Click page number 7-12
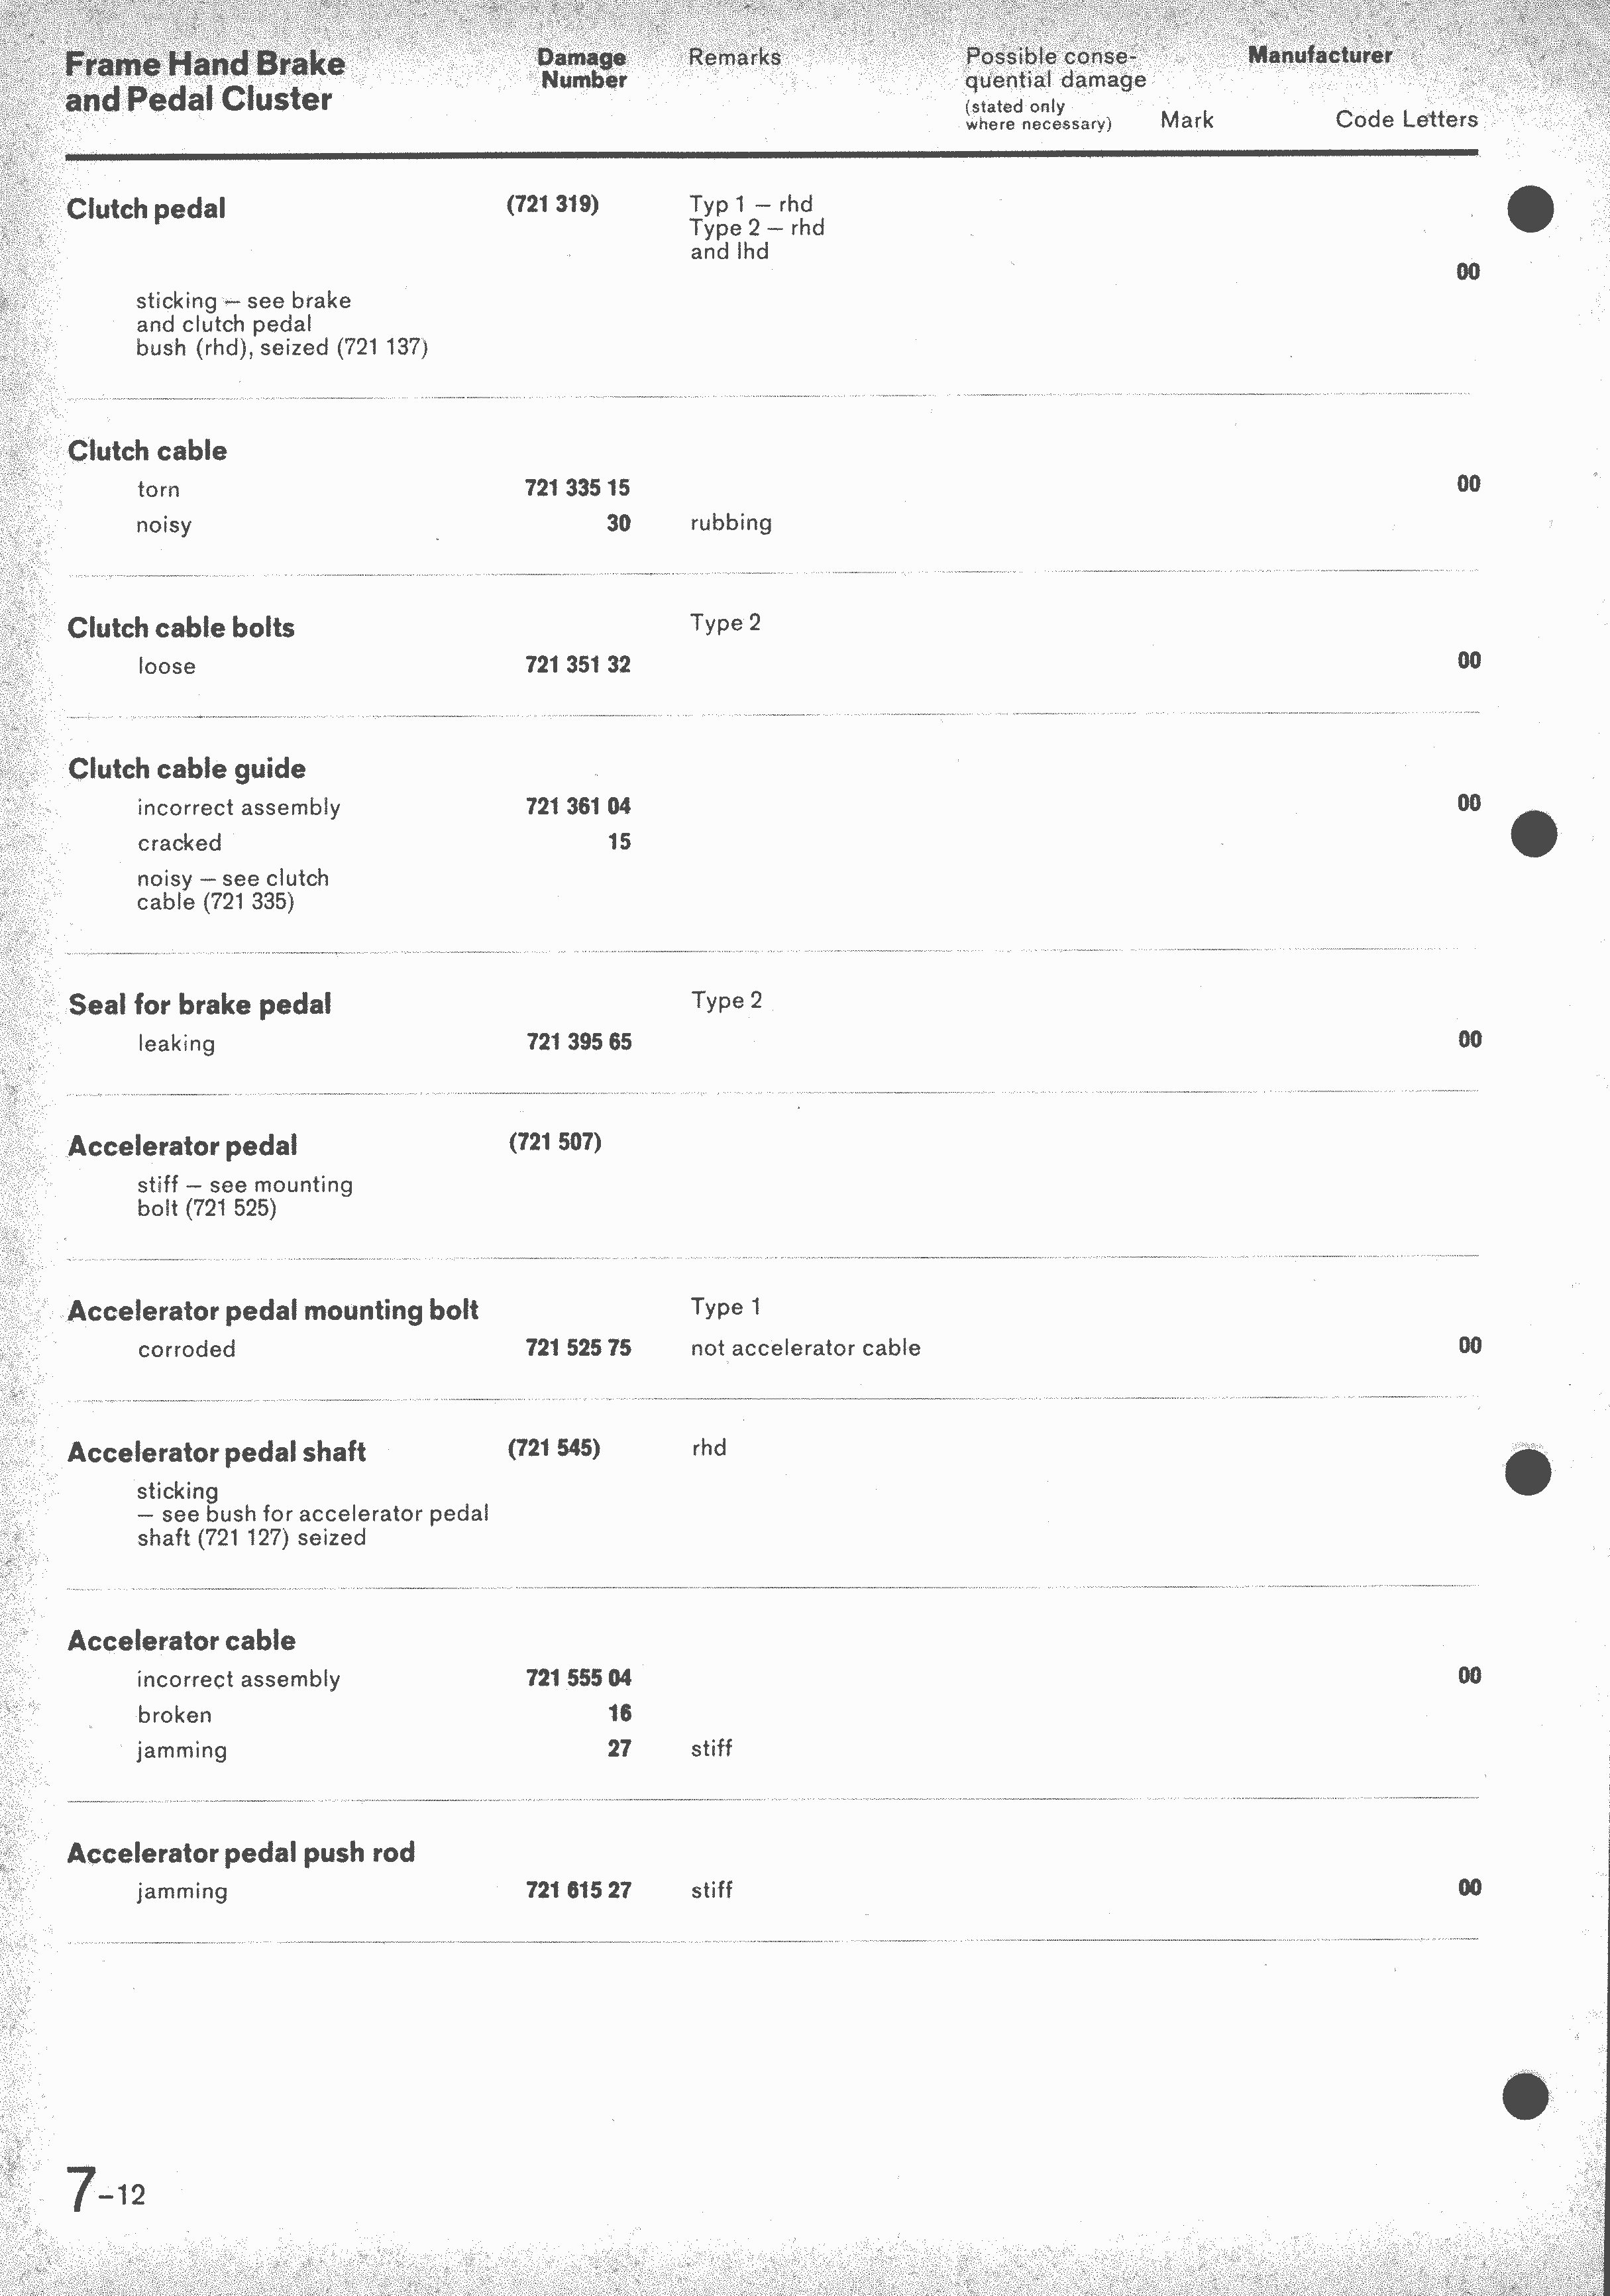 click(106, 2189)
